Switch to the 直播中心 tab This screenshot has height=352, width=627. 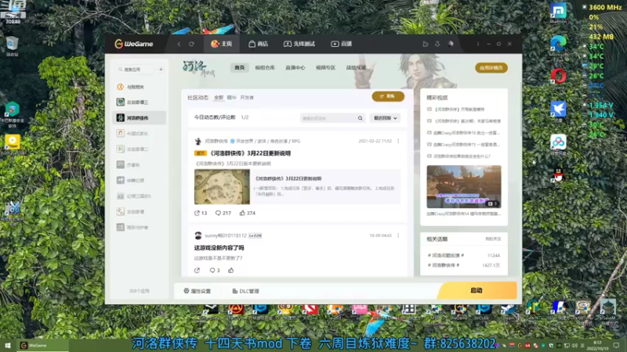tap(295, 67)
